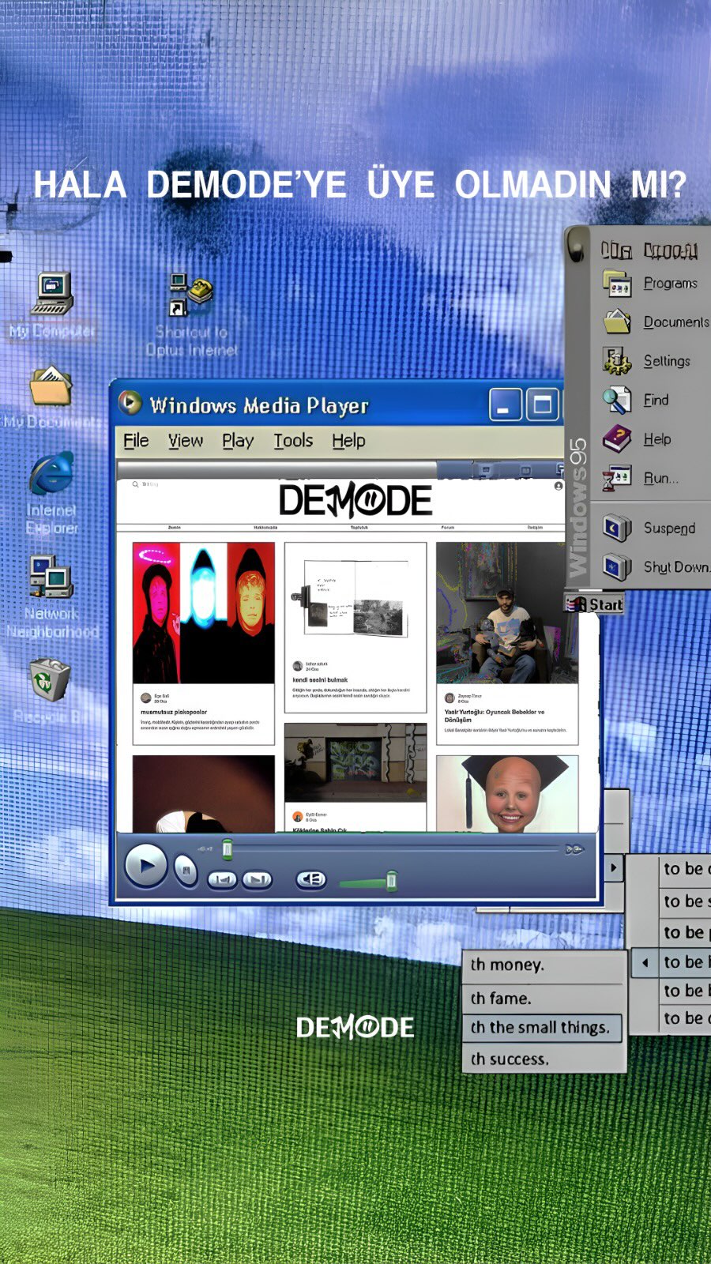Screen dimensions: 711x1264
Task: Open the File menu
Action: tap(136, 441)
